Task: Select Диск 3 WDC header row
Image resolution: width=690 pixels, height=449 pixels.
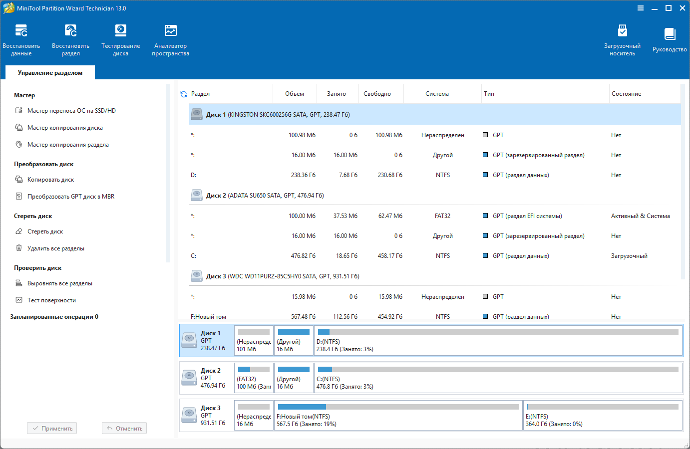Action: pyautogui.click(x=282, y=276)
